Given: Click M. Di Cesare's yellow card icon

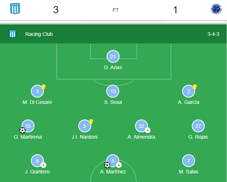Looking at the screenshot, I should pos(43,87).
